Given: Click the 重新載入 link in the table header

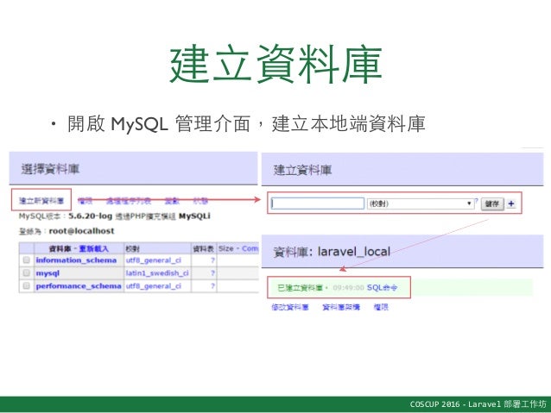Looking at the screenshot, I should pos(94,249).
